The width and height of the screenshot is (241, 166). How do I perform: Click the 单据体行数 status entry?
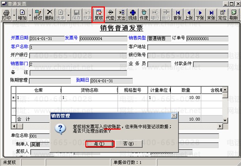coord(134,162)
